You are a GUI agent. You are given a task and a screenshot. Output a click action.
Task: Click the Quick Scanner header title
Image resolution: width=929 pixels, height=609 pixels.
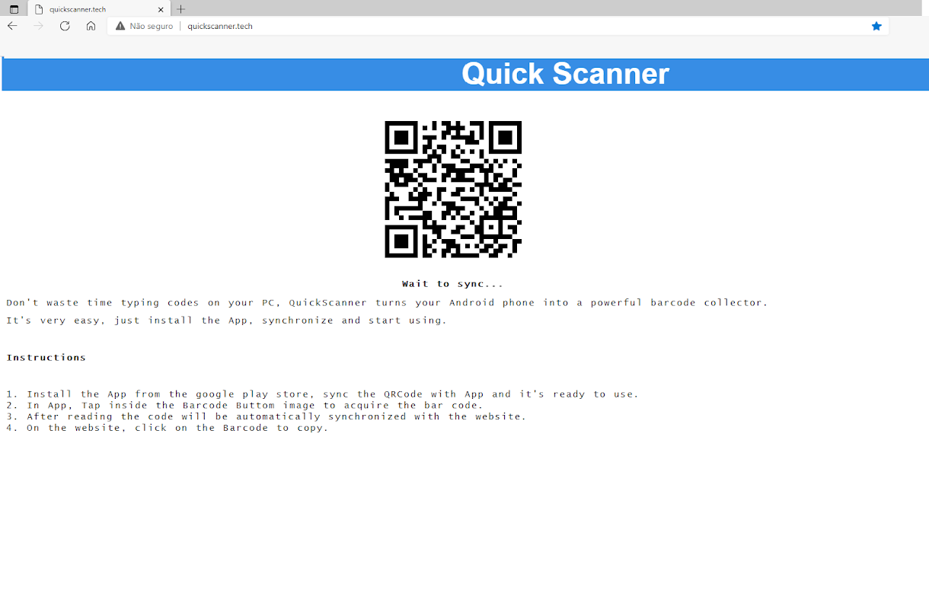(x=565, y=74)
